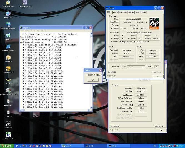185x148 pixels.
Task: Click the system tray clock
Action: 181,146
